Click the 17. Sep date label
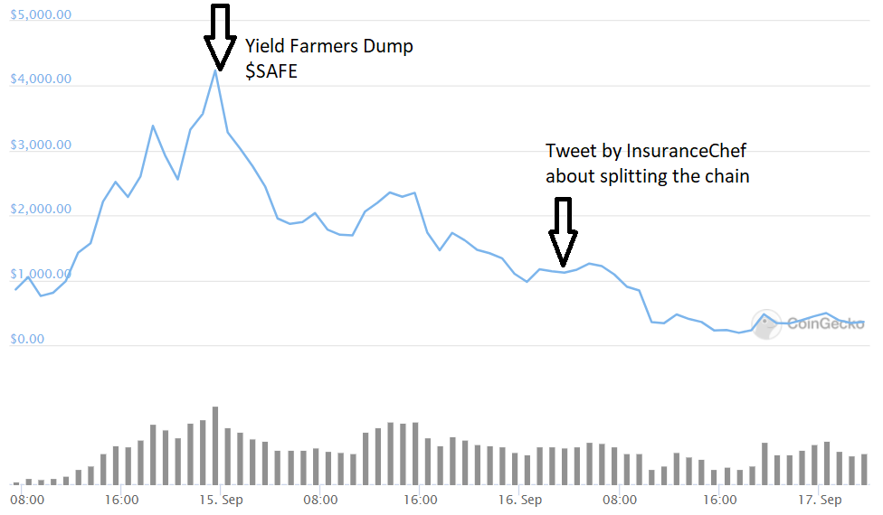The image size is (883, 515). pos(820,500)
